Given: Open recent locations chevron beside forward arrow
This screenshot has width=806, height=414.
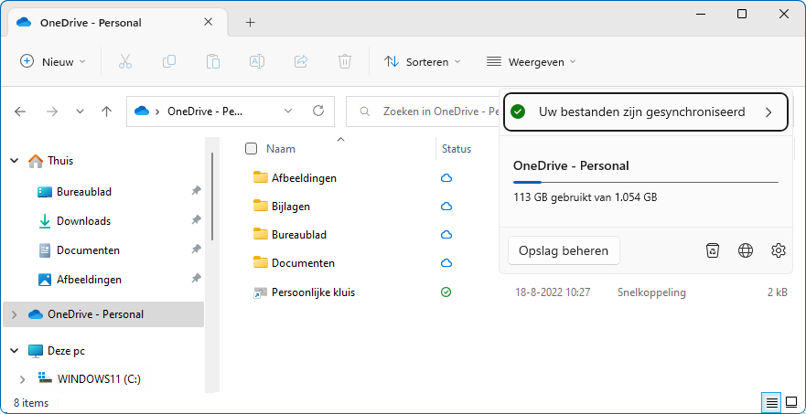Looking at the screenshot, I should tap(80, 111).
